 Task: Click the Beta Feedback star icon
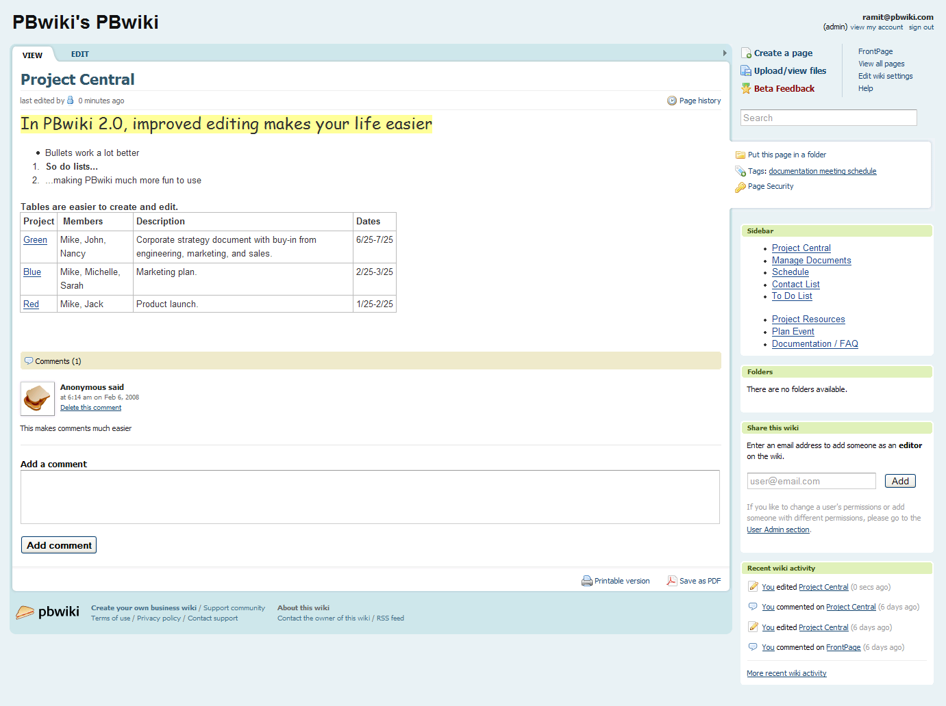pyautogui.click(x=746, y=89)
